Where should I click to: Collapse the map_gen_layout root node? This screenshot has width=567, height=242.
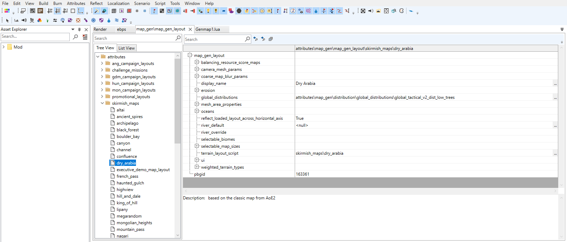point(190,55)
